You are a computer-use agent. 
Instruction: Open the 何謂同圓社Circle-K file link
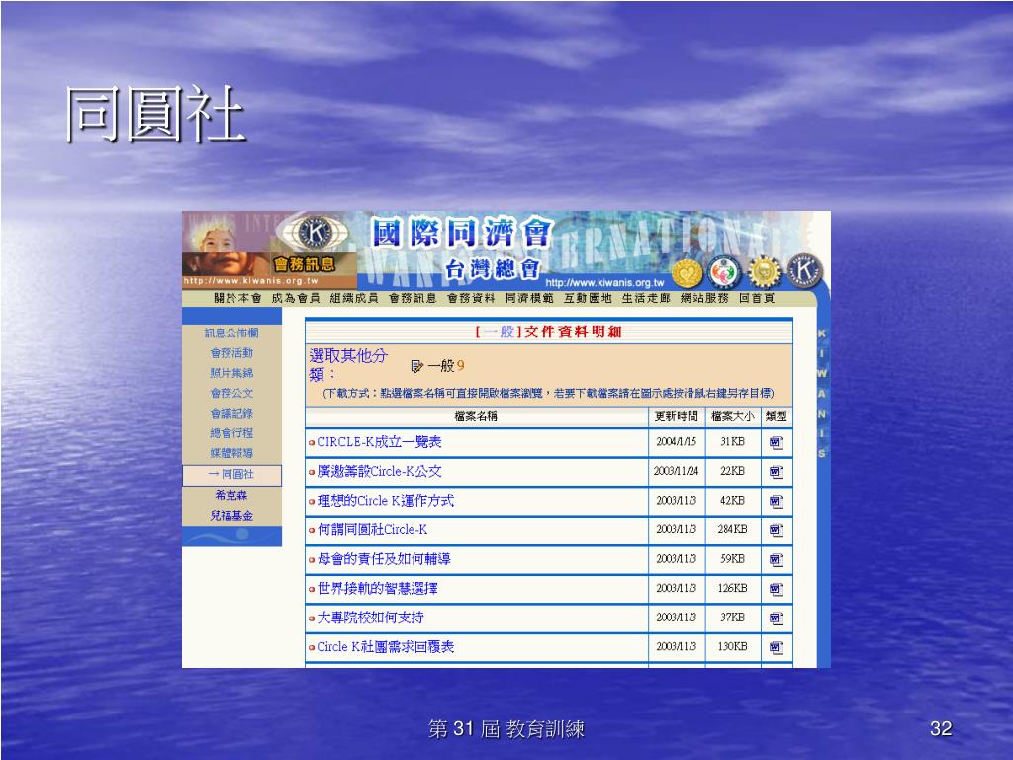372,530
